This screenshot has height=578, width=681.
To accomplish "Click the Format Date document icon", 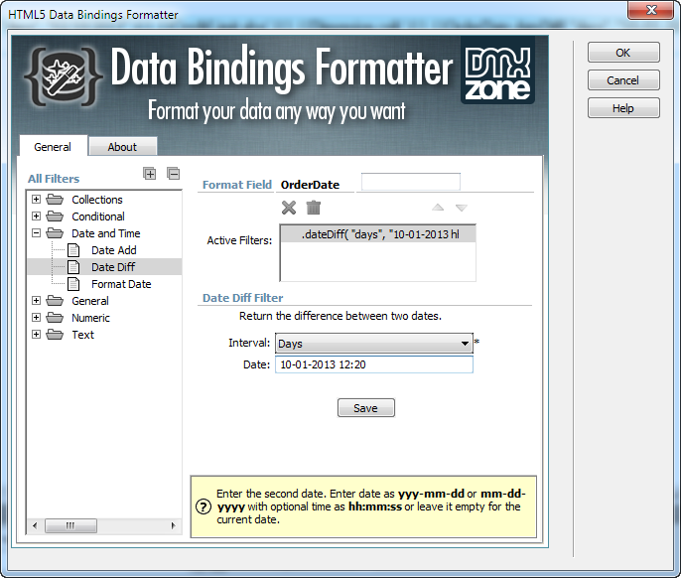I will (73, 284).
